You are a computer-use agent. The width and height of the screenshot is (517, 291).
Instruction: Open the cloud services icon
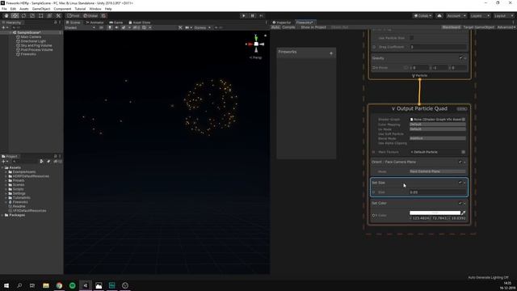click(x=439, y=15)
